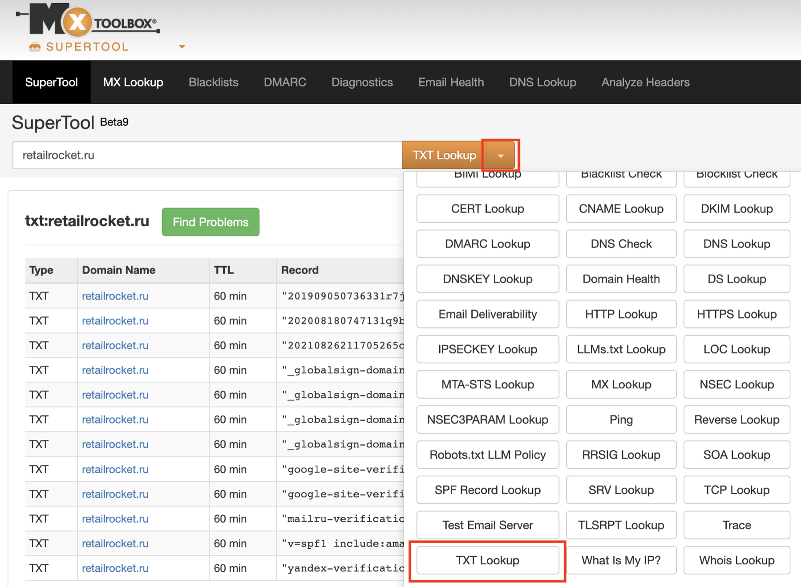The height and width of the screenshot is (587, 801).
Task: Pick RRSIG Lookup option
Action: tap(621, 455)
